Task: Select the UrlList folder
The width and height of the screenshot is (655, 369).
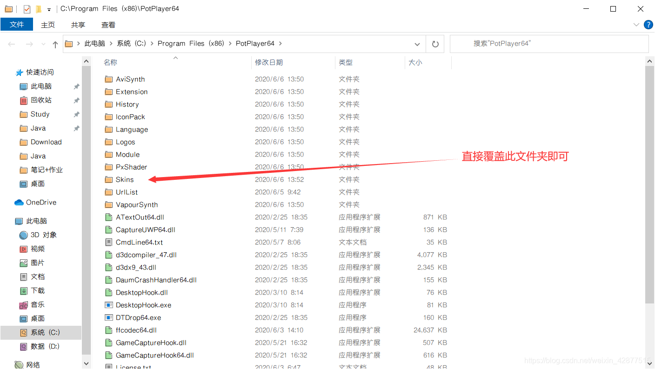Action: tap(127, 192)
